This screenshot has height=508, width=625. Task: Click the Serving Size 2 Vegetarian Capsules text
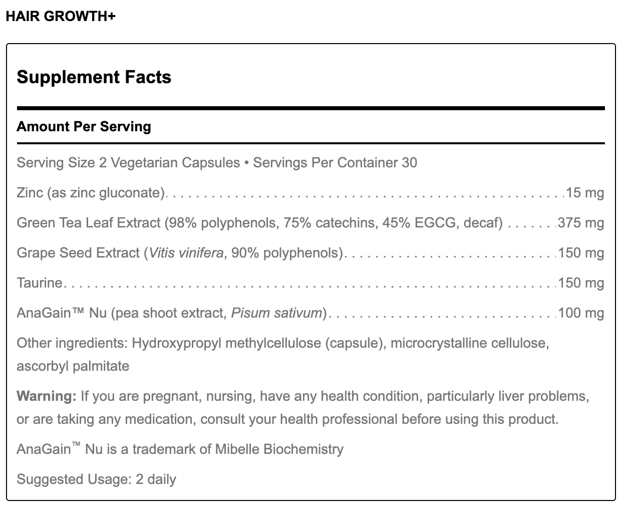128,163
